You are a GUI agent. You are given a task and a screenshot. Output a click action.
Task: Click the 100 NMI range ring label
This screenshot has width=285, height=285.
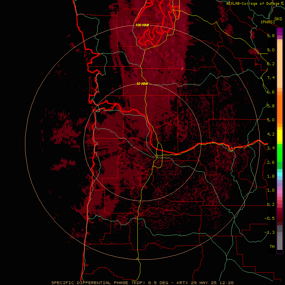[142, 25]
